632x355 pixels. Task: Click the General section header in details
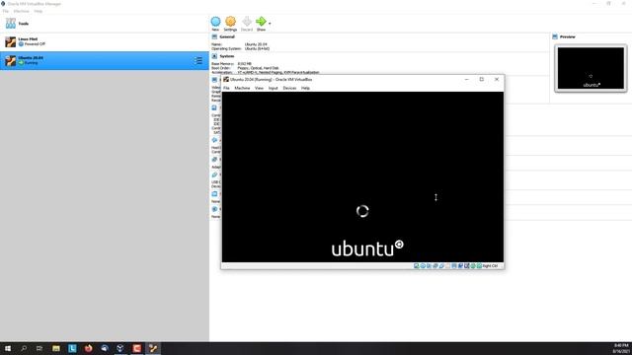pos(227,36)
